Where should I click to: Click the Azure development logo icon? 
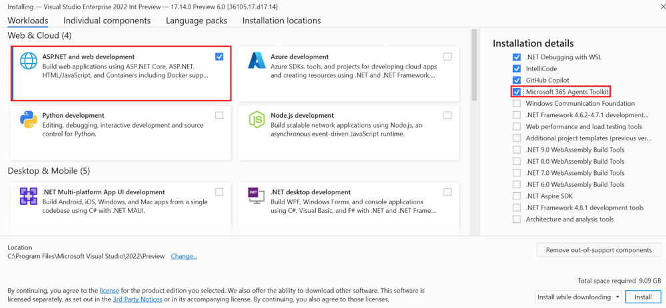[x=256, y=61]
